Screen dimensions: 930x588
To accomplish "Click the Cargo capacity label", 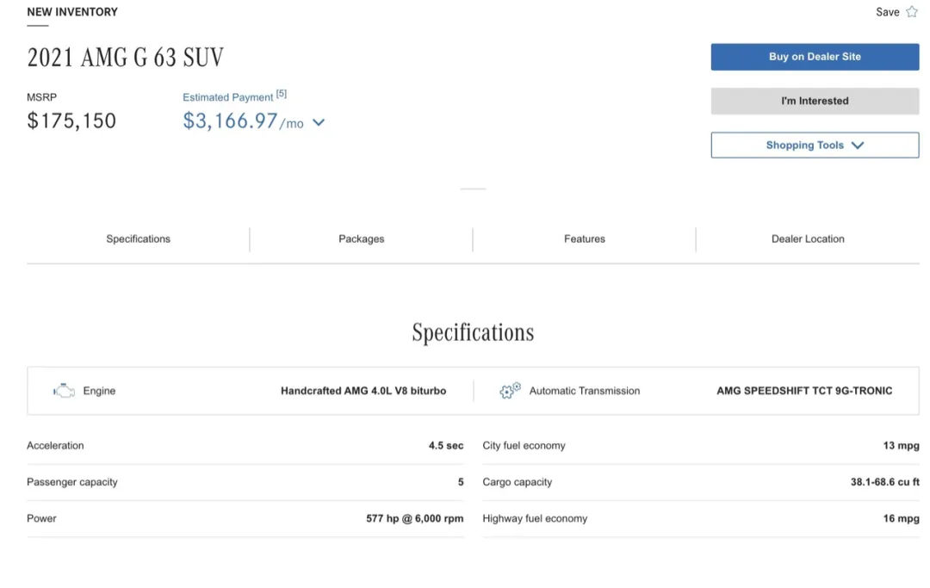I will point(518,482).
